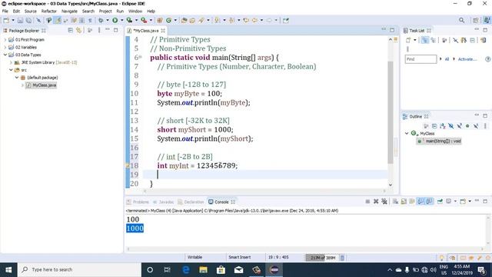This screenshot has height=277, width=492.
Task: Open the Source menu
Action: tap(31, 11)
